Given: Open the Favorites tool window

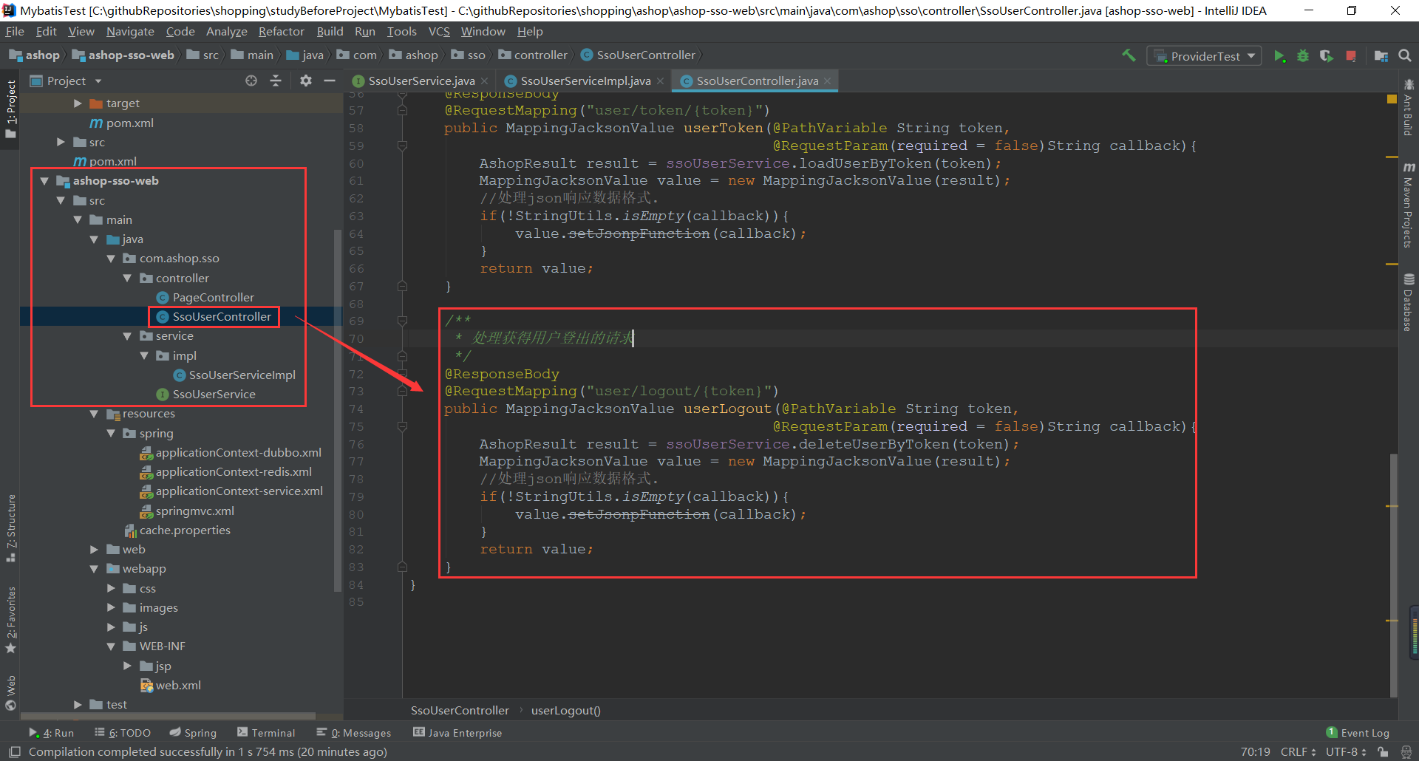Looking at the screenshot, I should tap(11, 619).
